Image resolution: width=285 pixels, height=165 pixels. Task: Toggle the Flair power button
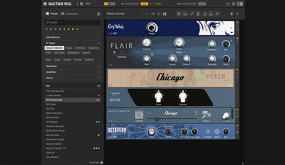(237, 38)
